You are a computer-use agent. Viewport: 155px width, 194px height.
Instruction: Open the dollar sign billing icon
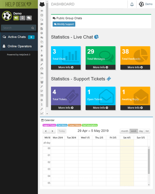click(x=42, y=104)
